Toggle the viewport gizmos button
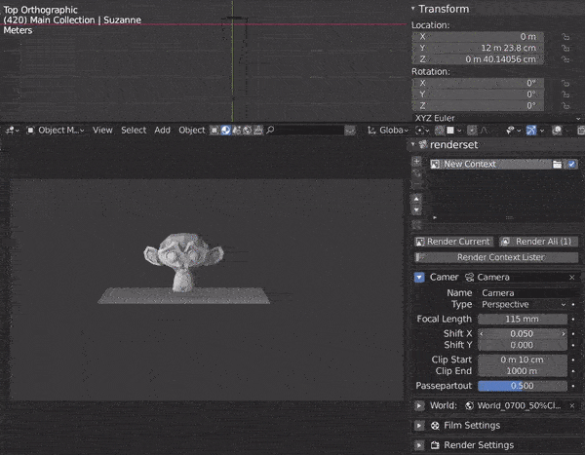Viewport: 585px width, 455px height. (x=531, y=131)
